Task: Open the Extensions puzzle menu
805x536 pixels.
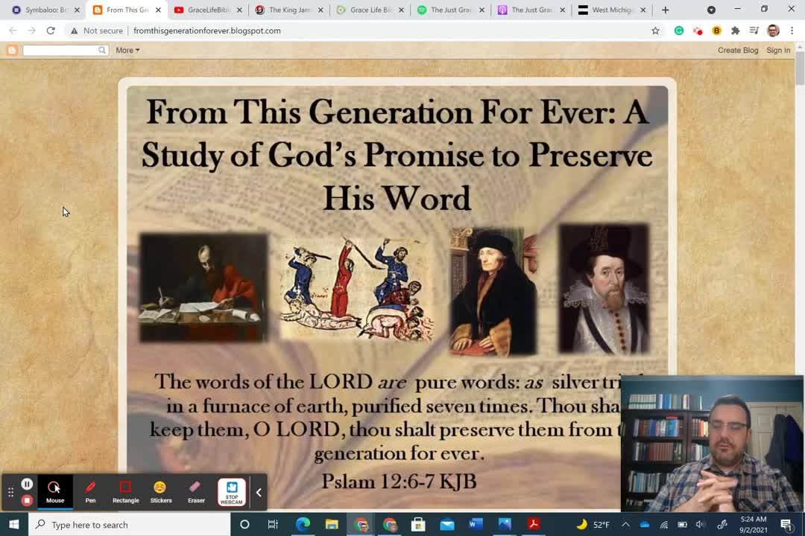Action: [735, 31]
